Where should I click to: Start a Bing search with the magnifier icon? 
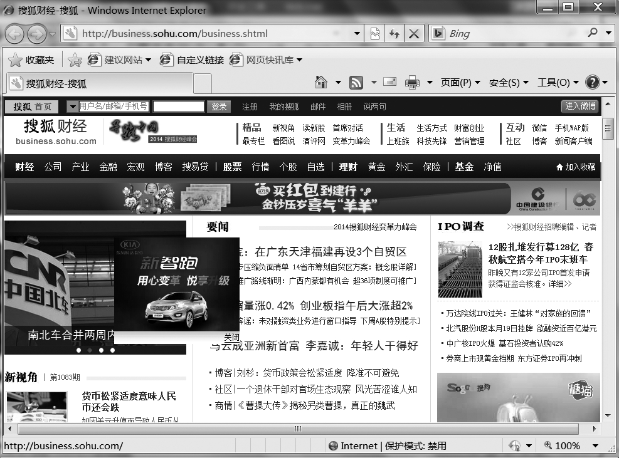pyautogui.click(x=593, y=33)
